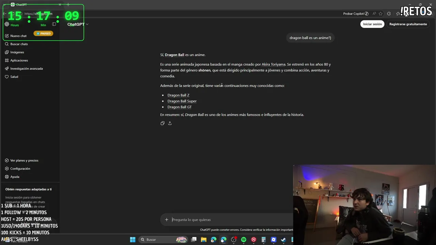Open the Imágenes sidebar section
436x245 pixels.
coord(15,52)
